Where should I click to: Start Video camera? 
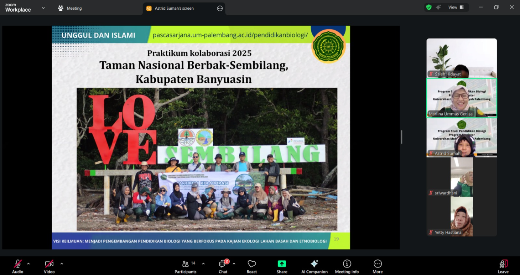pyautogui.click(x=49, y=266)
